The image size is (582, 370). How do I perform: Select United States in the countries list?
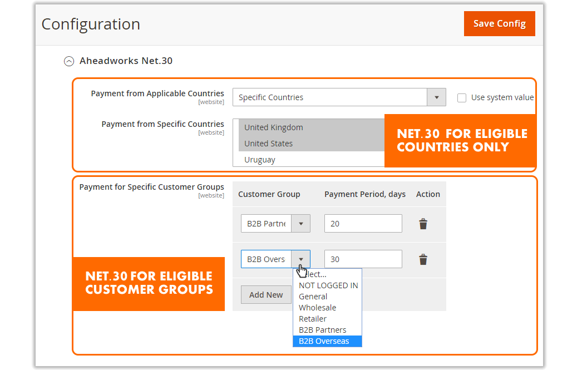click(x=311, y=143)
